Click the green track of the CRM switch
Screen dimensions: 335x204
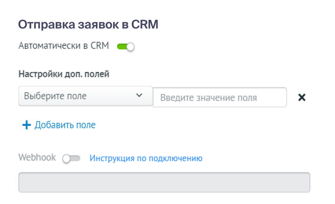(121, 47)
